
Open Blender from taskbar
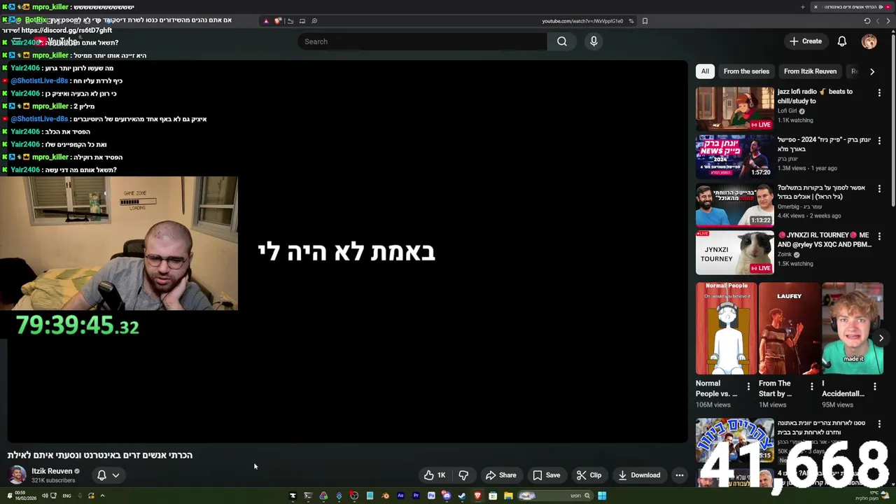385,496
